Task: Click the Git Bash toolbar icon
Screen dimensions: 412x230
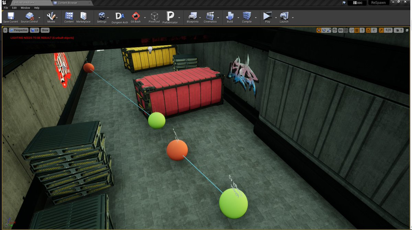Action: coord(136,16)
